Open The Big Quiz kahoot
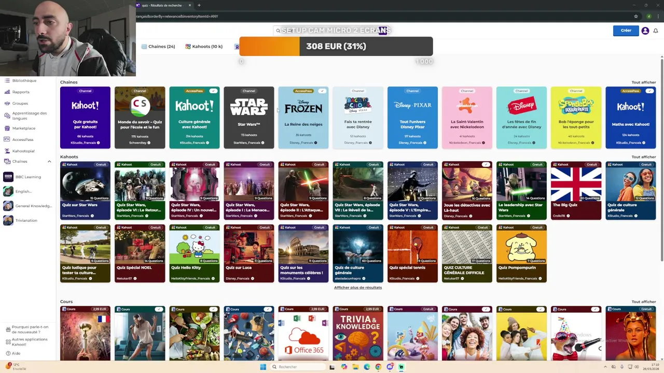 (576, 191)
